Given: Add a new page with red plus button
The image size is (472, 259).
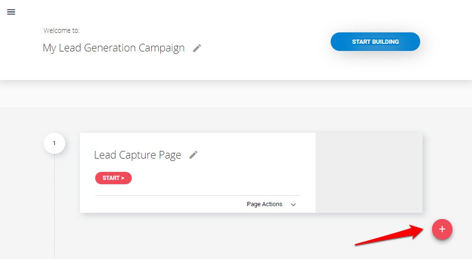Looking at the screenshot, I should point(442,229).
